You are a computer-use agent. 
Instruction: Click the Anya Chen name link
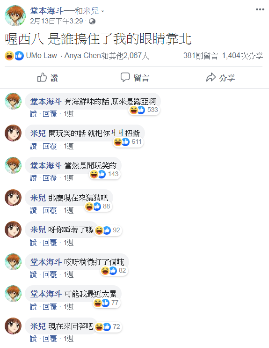[x=83, y=55]
